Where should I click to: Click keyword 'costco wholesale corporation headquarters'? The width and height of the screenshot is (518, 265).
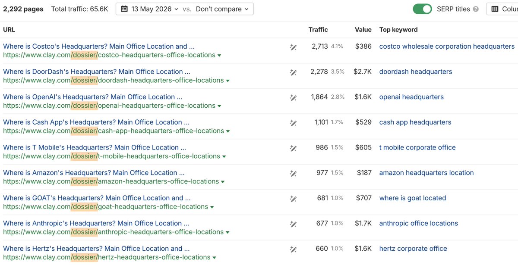click(x=447, y=46)
